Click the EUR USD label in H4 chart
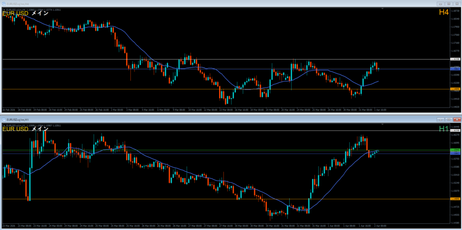 coord(15,13)
